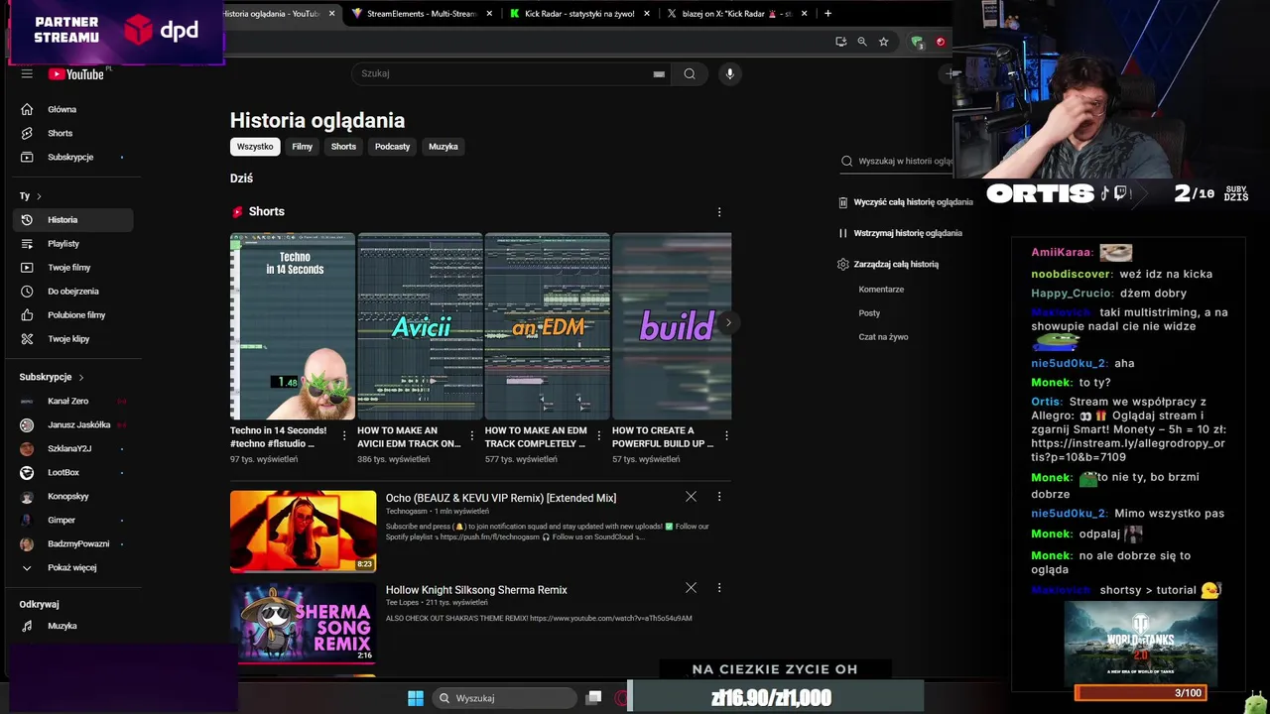The width and height of the screenshot is (1270, 714).
Task: Expand the Ty section chevron
Action: tap(39, 196)
